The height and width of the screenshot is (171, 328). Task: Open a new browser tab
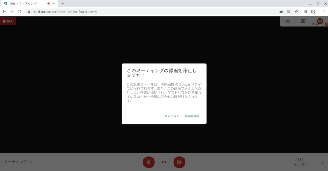(x=63, y=3)
